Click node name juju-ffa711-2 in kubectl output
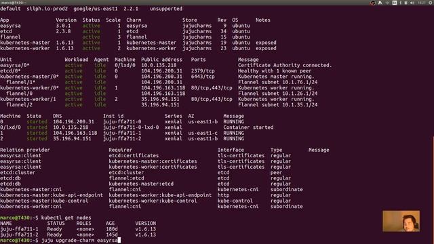434x244 pixels. (x=19, y=235)
